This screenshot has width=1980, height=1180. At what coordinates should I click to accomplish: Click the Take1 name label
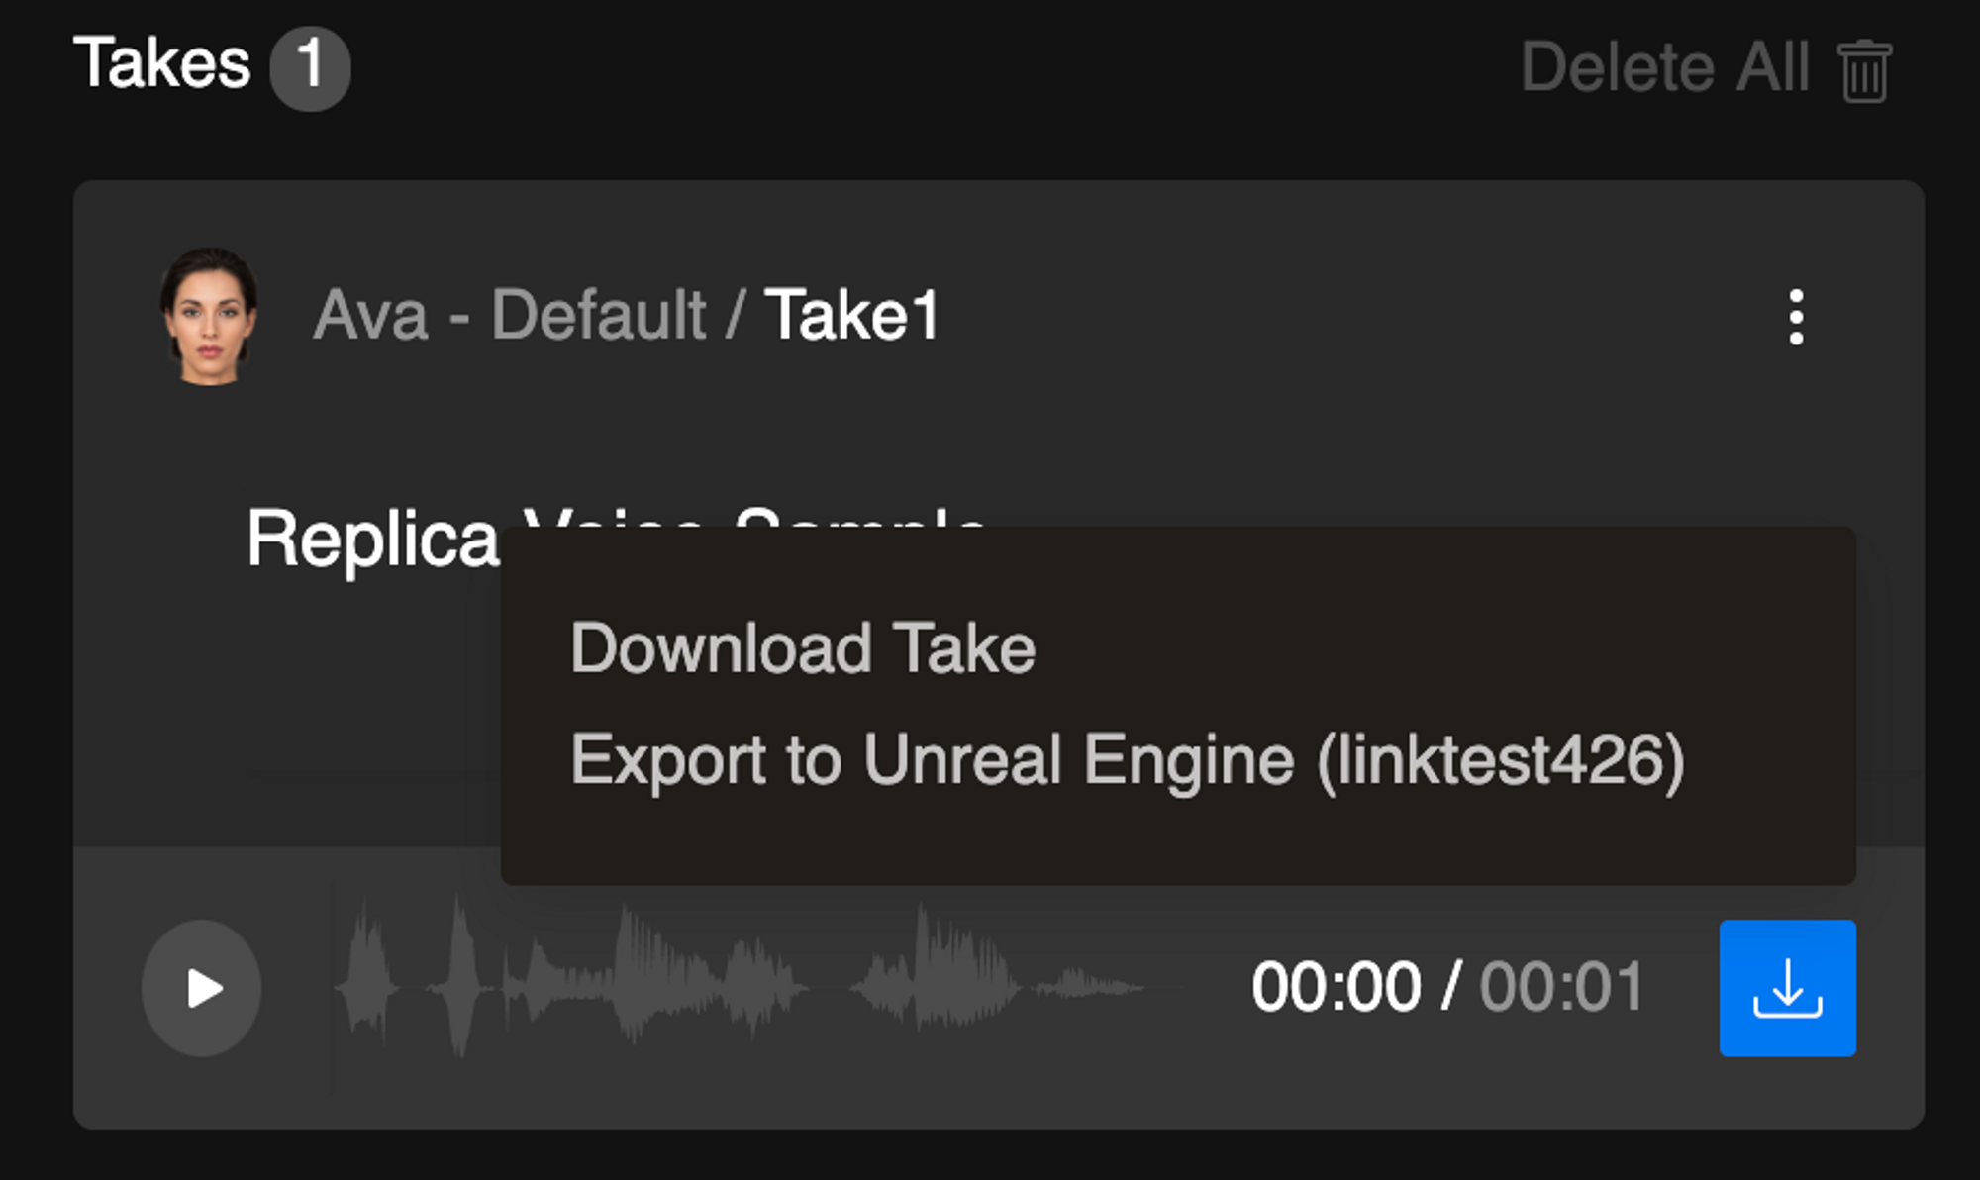click(x=851, y=316)
